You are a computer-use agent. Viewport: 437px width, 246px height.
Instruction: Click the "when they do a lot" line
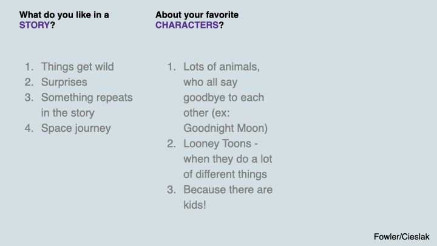click(228, 159)
